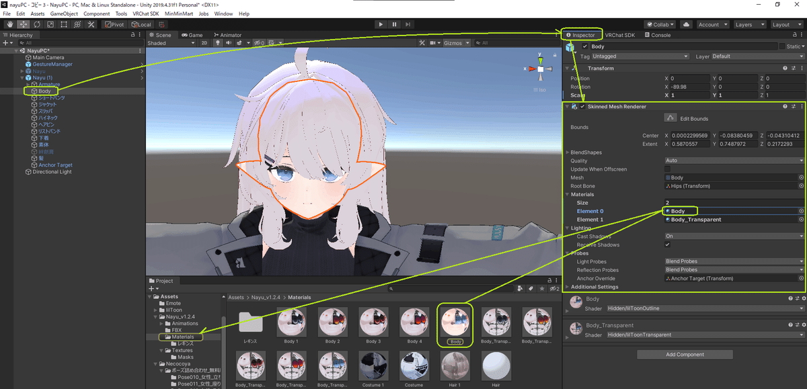Lock the Inspector panel
This screenshot has width=807, height=389.
point(796,35)
